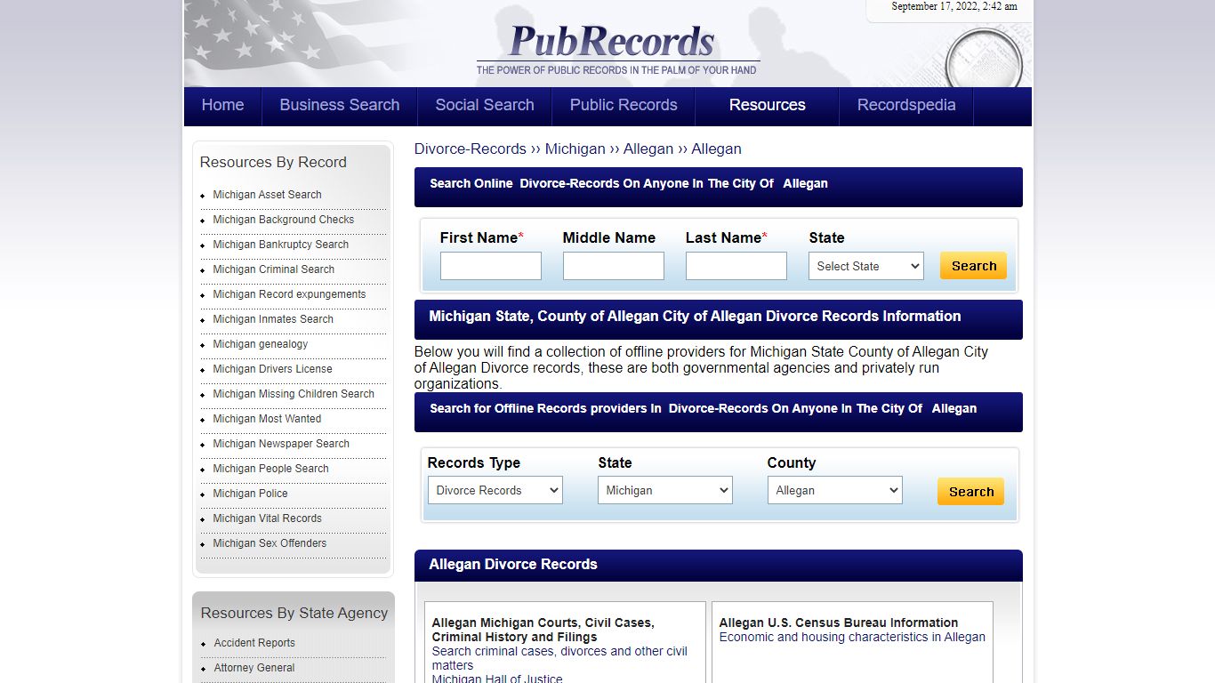Click the magnifying glass image in header
Screen dimensions: 1215x683
tap(983, 59)
